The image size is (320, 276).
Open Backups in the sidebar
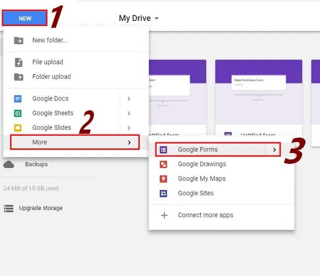tap(36, 164)
